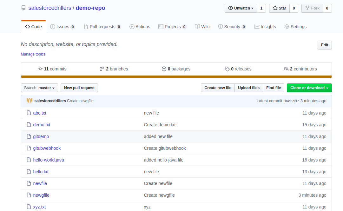Open the Security tab

coord(232,27)
